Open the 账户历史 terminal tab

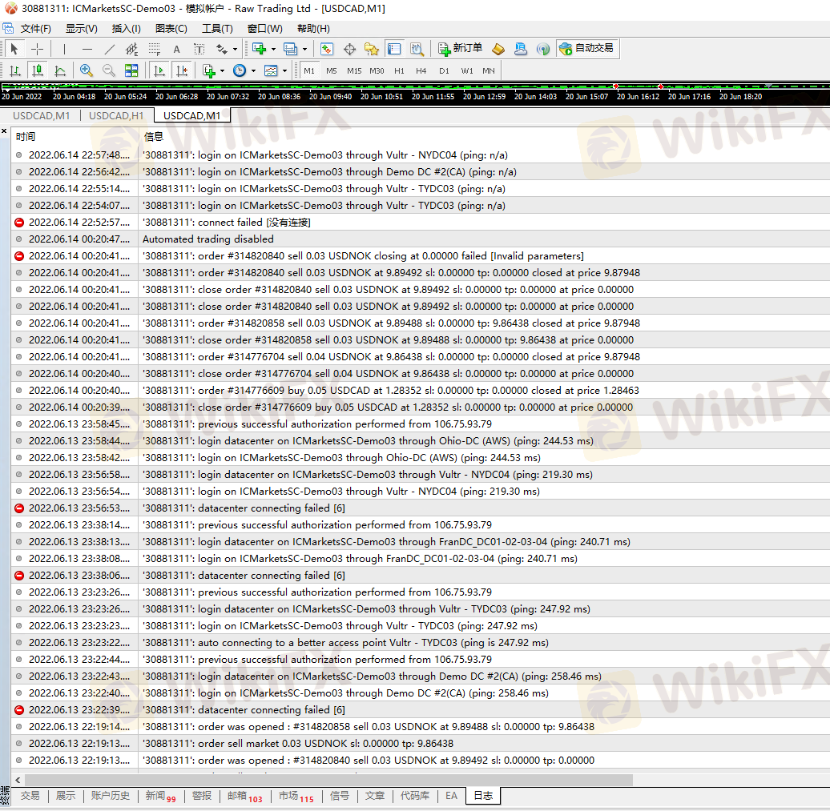point(110,796)
